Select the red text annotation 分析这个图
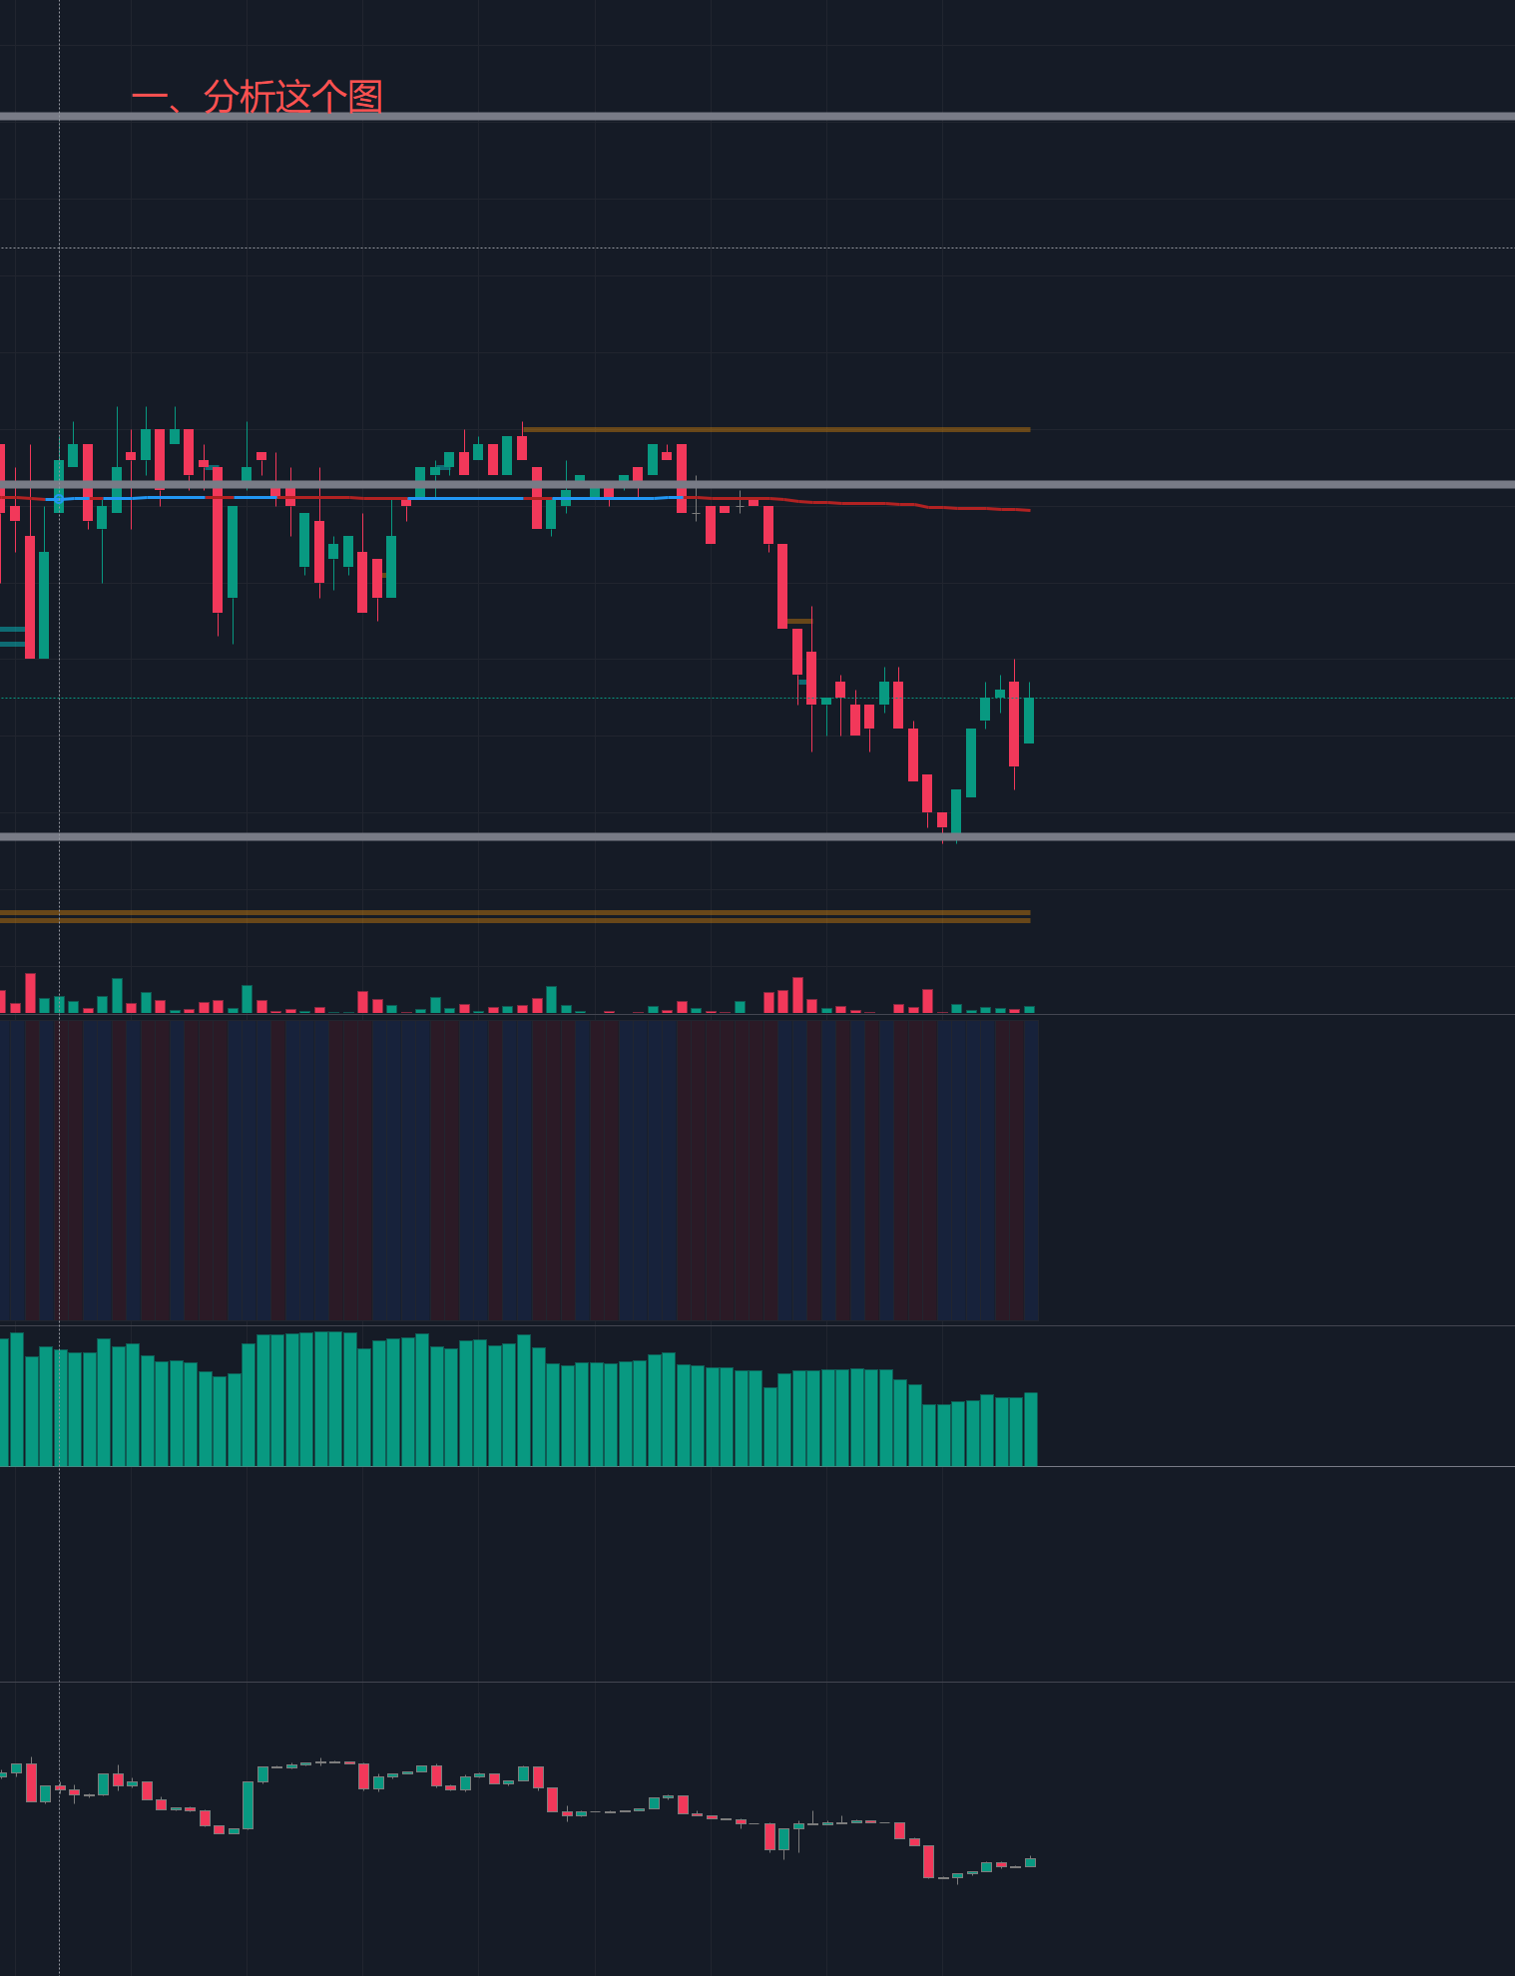Viewport: 1515px width, 1976px height. click(257, 97)
